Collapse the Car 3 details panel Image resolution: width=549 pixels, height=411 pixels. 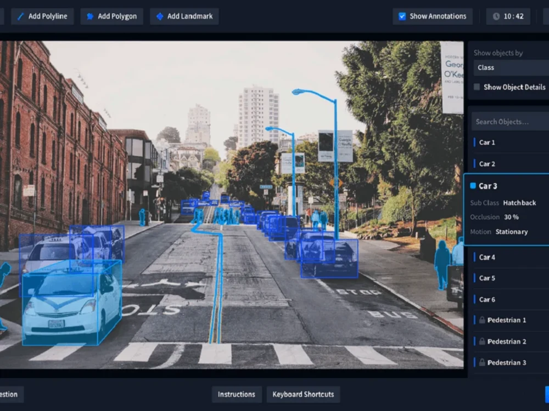click(487, 186)
